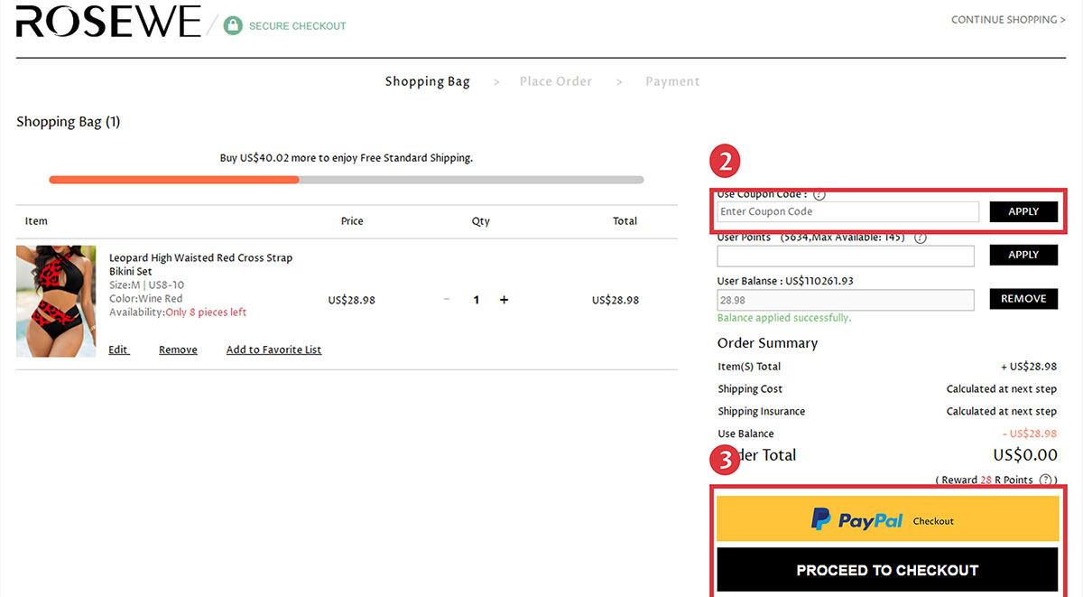The width and height of the screenshot is (1083, 597).
Task: Select the Payment step
Action: (x=672, y=81)
